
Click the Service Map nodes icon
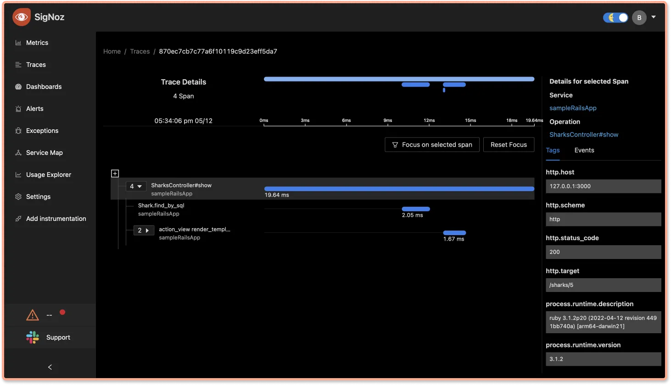[x=18, y=153]
